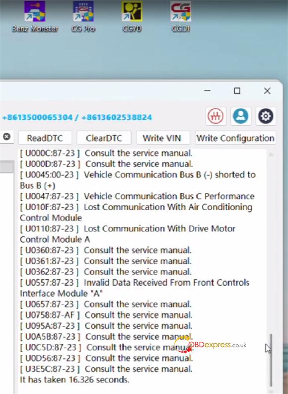
Task: Click the 'It has taken 16.326 seconds' line
Action: tap(74, 380)
